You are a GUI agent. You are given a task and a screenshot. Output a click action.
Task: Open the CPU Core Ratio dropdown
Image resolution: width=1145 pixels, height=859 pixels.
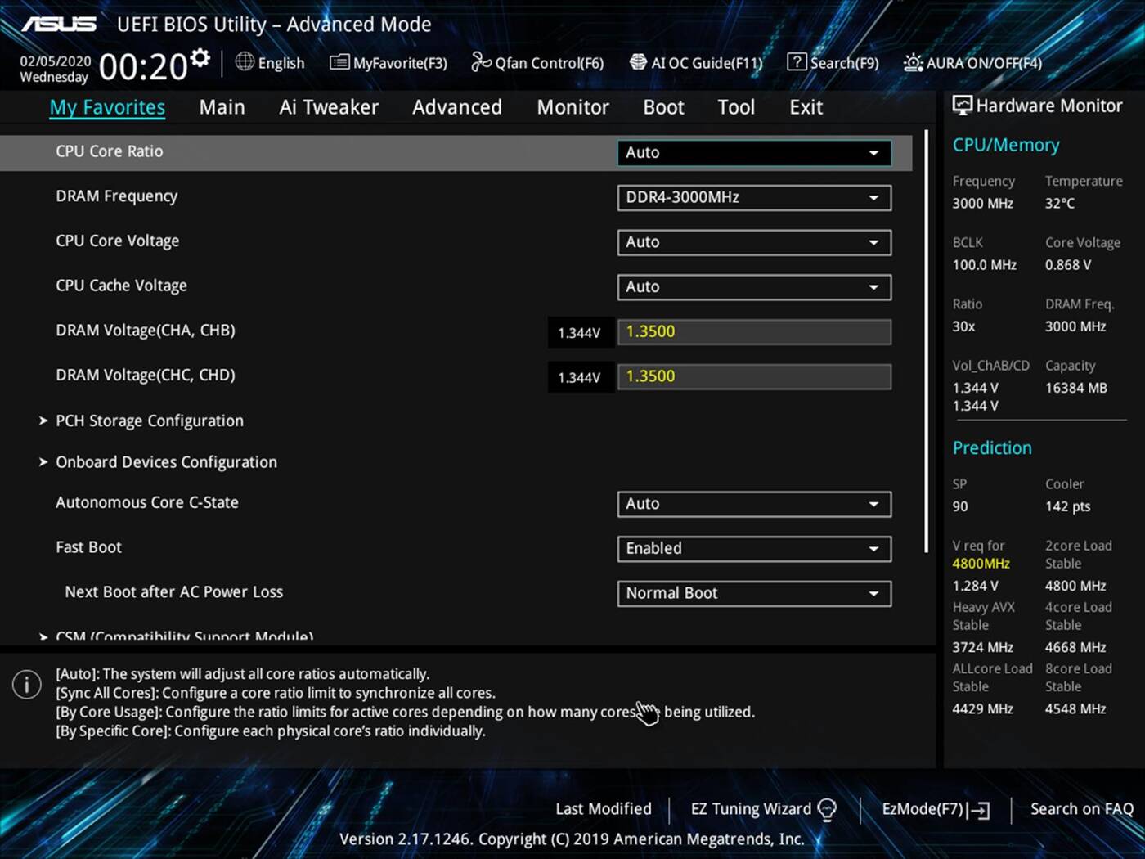[x=752, y=152]
